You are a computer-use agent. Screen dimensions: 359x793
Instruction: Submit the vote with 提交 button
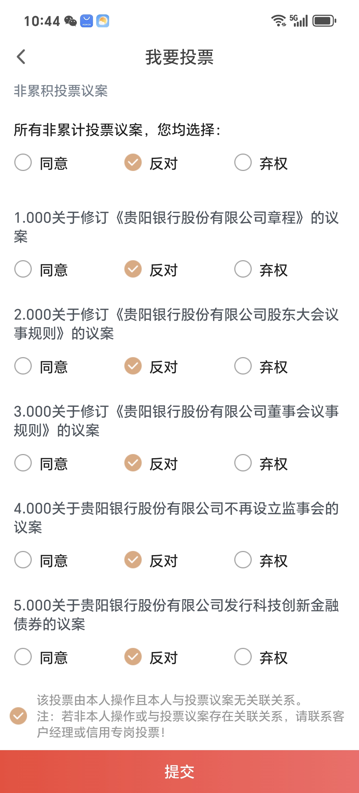pos(179,772)
